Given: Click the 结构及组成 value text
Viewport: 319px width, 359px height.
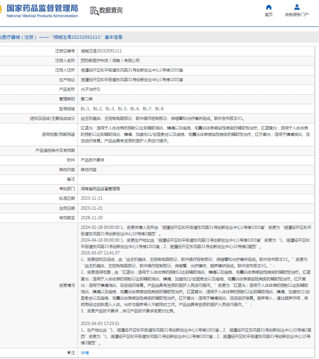Looking at the screenshot, I should tap(163, 118).
